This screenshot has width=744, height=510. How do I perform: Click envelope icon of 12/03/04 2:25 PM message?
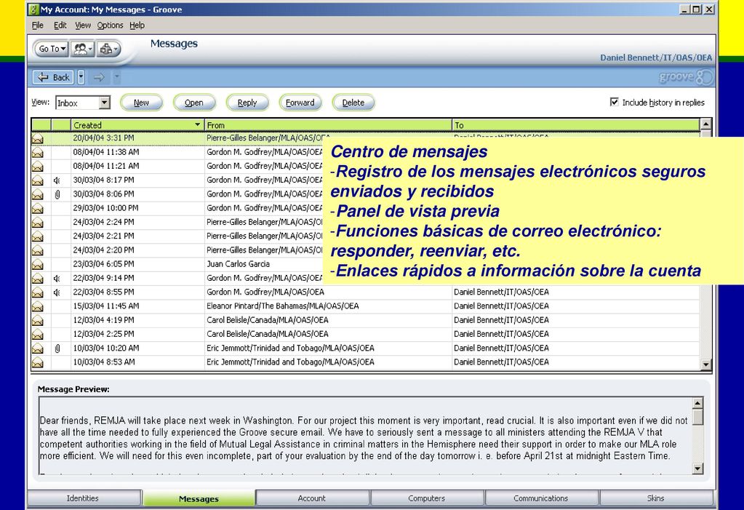coord(38,335)
